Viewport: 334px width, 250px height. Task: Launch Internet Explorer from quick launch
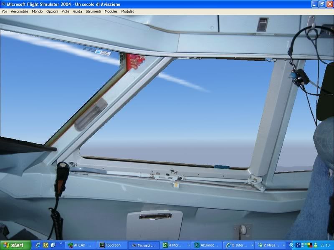coord(38,245)
